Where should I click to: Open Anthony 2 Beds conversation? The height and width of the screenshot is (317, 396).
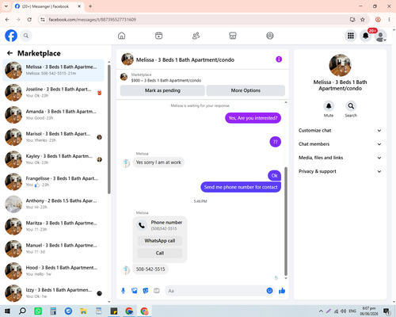53,204
